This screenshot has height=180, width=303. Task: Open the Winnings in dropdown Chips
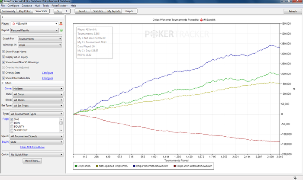click(40, 45)
